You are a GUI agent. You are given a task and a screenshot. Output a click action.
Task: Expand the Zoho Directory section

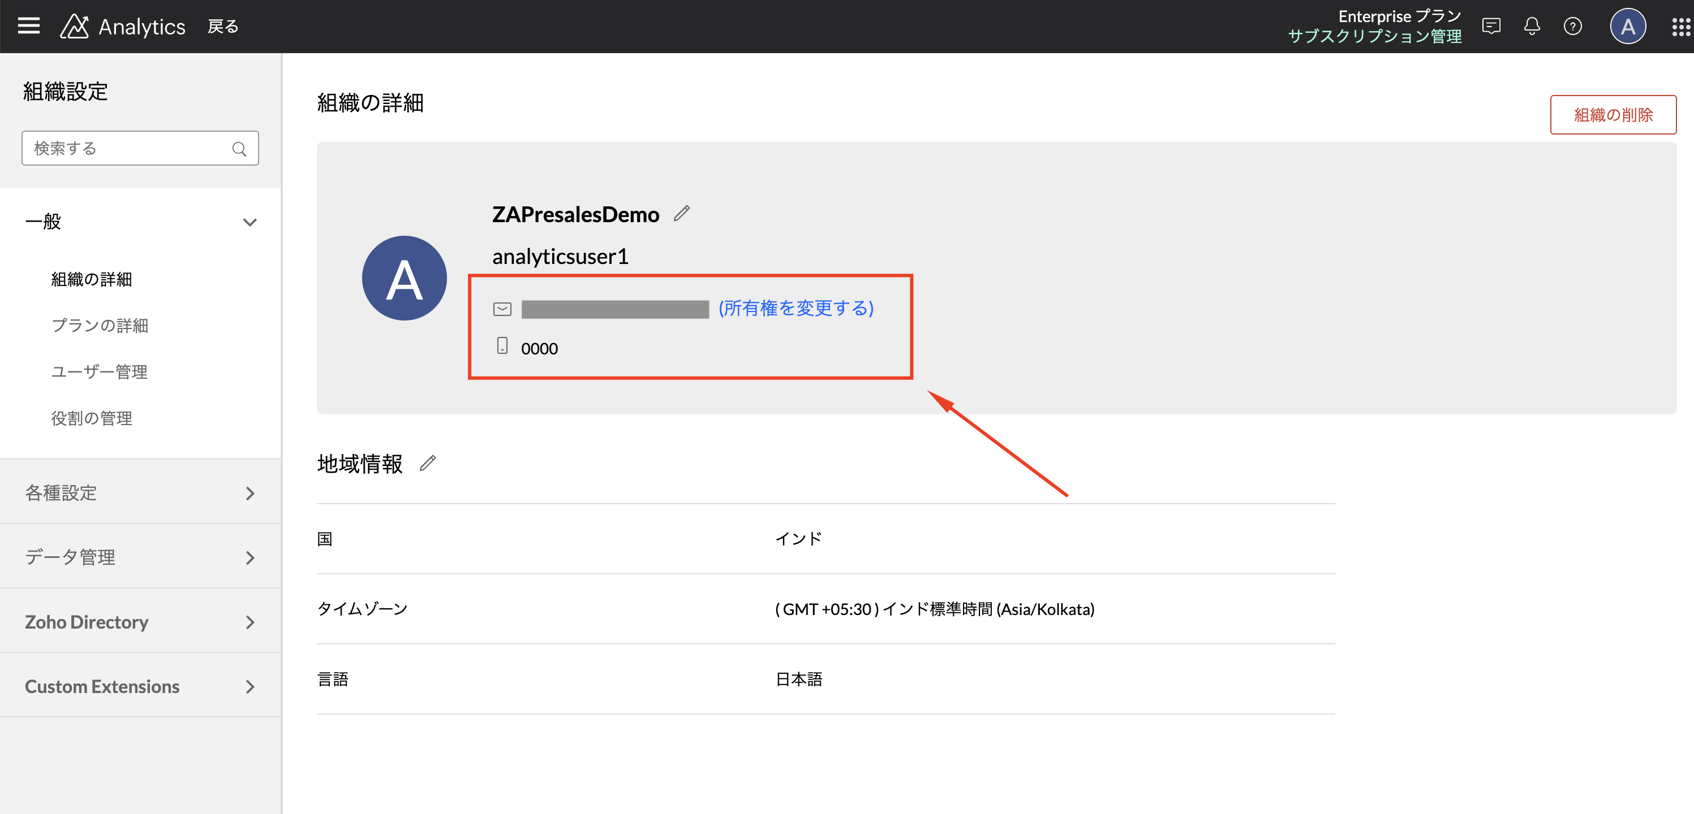coord(250,622)
